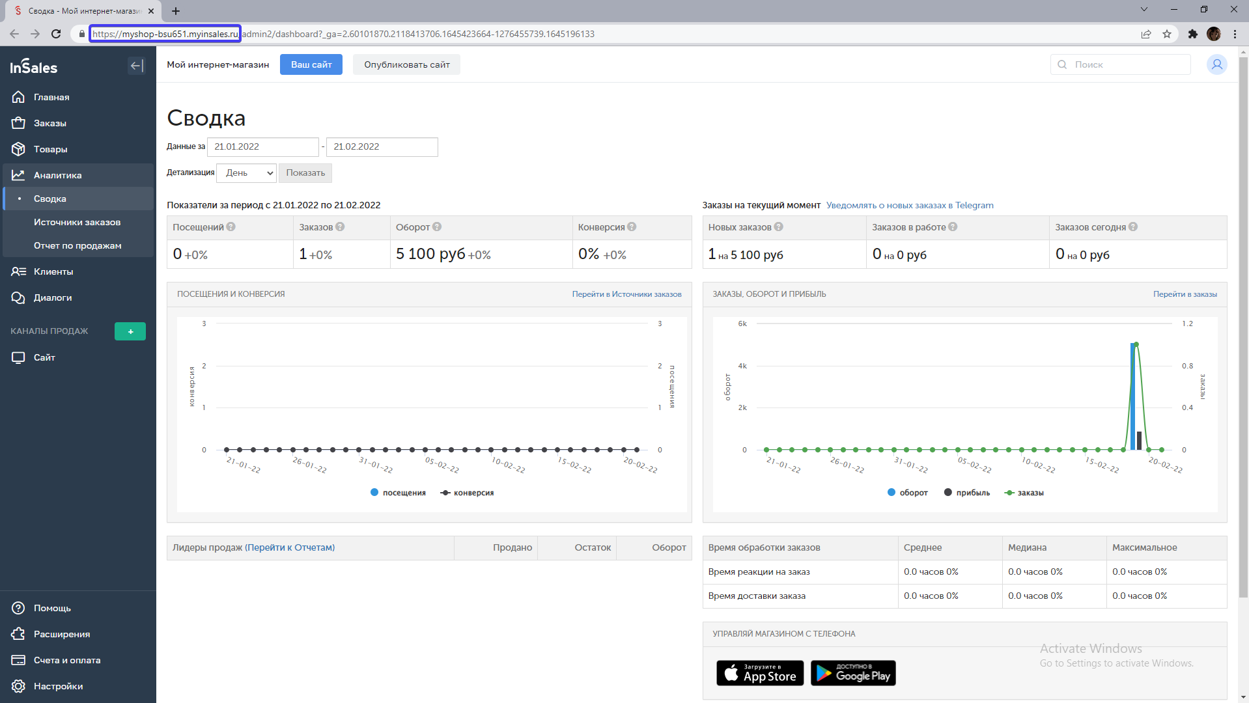Image resolution: width=1249 pixels, height=703 pixels.
Task: Open Настройки gear icon
Action: [x=18, y=686]
